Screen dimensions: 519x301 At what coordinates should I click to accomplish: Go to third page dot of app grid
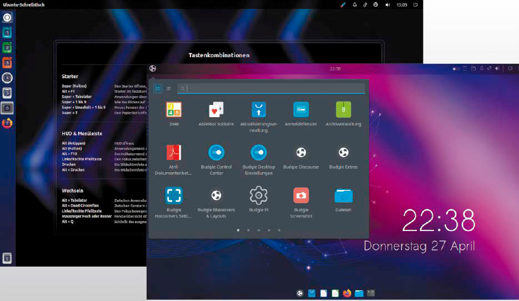(258, 230)
